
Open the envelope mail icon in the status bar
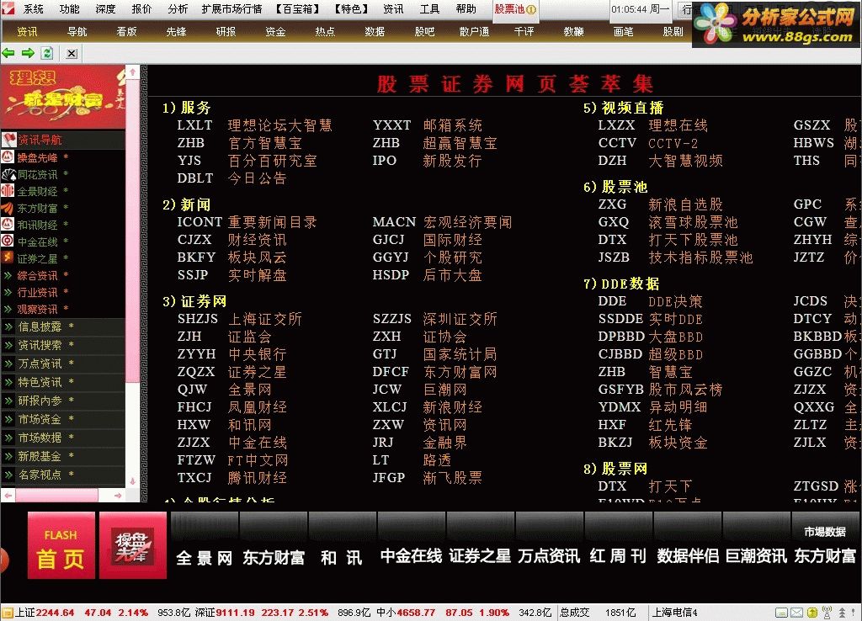click(x=796, y=613)
